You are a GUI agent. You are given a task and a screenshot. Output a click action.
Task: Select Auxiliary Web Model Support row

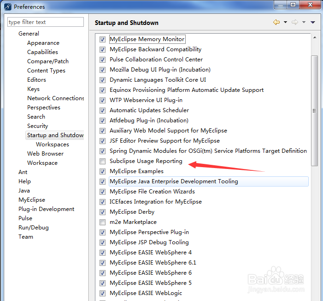(x=168, y=131)
